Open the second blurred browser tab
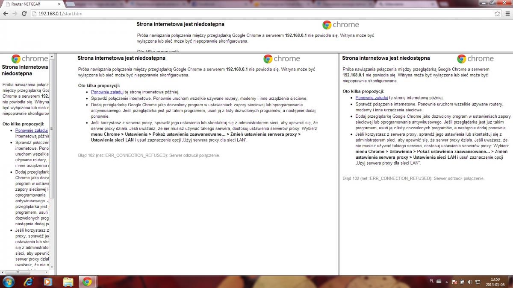This screenshot has height=288, width=513. [157, 4]
